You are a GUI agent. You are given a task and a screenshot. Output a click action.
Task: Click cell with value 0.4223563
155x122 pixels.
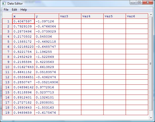47,62
